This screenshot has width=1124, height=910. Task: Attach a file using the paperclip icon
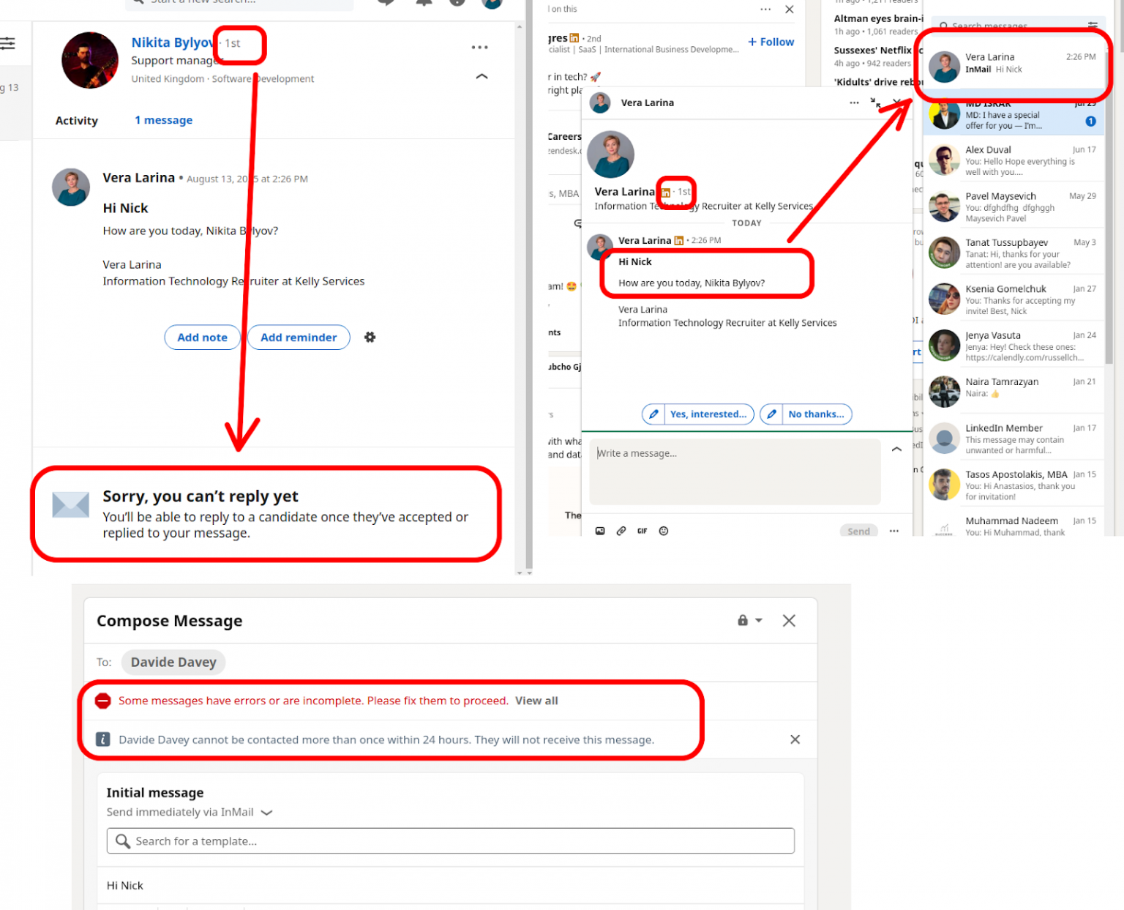(x=621, y=531)
